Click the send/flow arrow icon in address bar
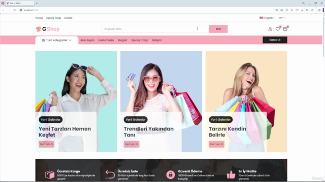Screen dimensions: 325x182 (x=292, y=10)
